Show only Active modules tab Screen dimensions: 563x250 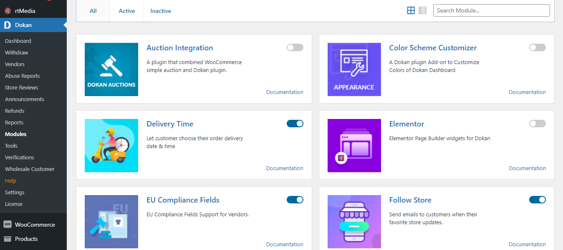click(x=126, y=11)
